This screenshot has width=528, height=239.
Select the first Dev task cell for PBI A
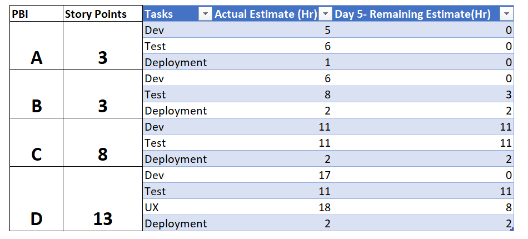(x=178, y=31)
